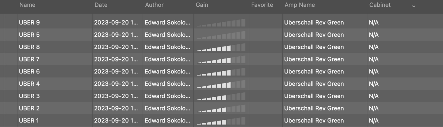The height and width of the screenshot is (127, 443).
Task: Toggle the Favorite cell for UBER 9
Action: point(265,23)
